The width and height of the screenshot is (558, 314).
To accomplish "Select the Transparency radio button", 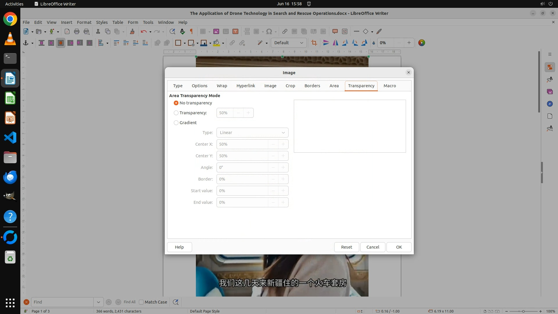I will click(x=176, y=113).
